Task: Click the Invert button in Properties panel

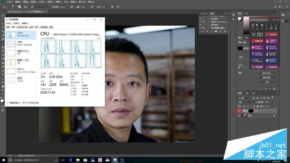Action: [x=267, y=82]
